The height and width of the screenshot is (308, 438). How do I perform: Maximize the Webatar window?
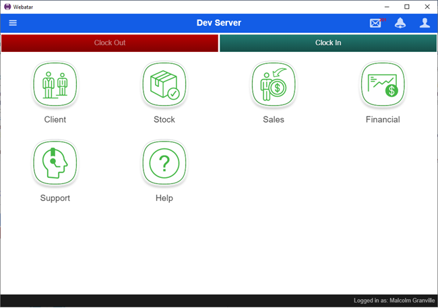click(406, 6)
